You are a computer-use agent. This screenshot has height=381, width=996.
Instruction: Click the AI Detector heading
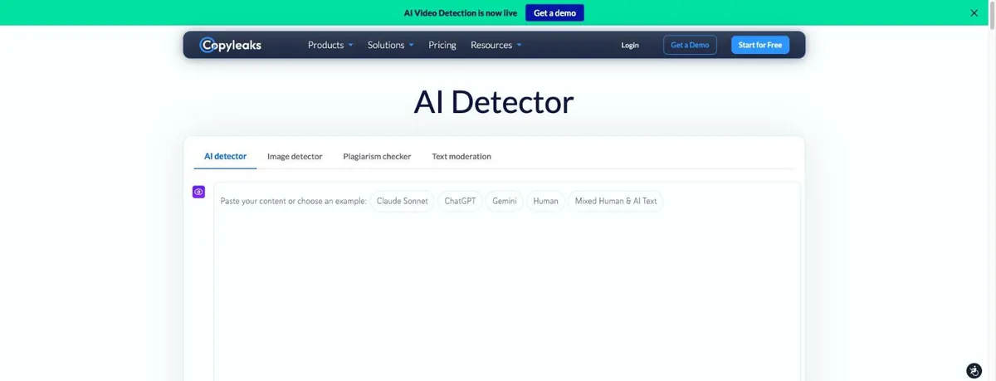tap(494, 101)
